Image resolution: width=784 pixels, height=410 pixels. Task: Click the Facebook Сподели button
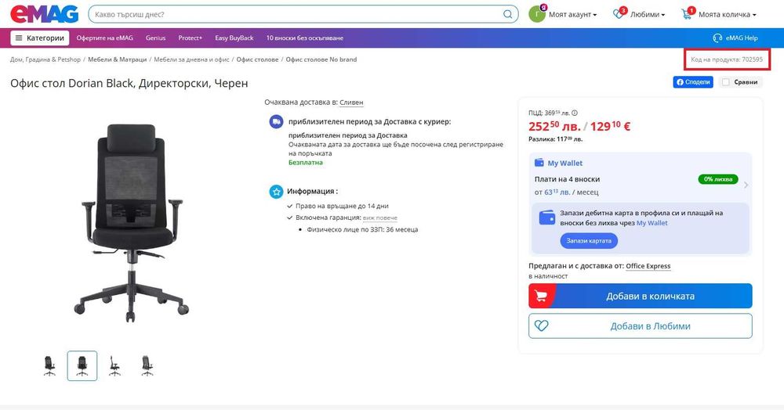(692, 82)
